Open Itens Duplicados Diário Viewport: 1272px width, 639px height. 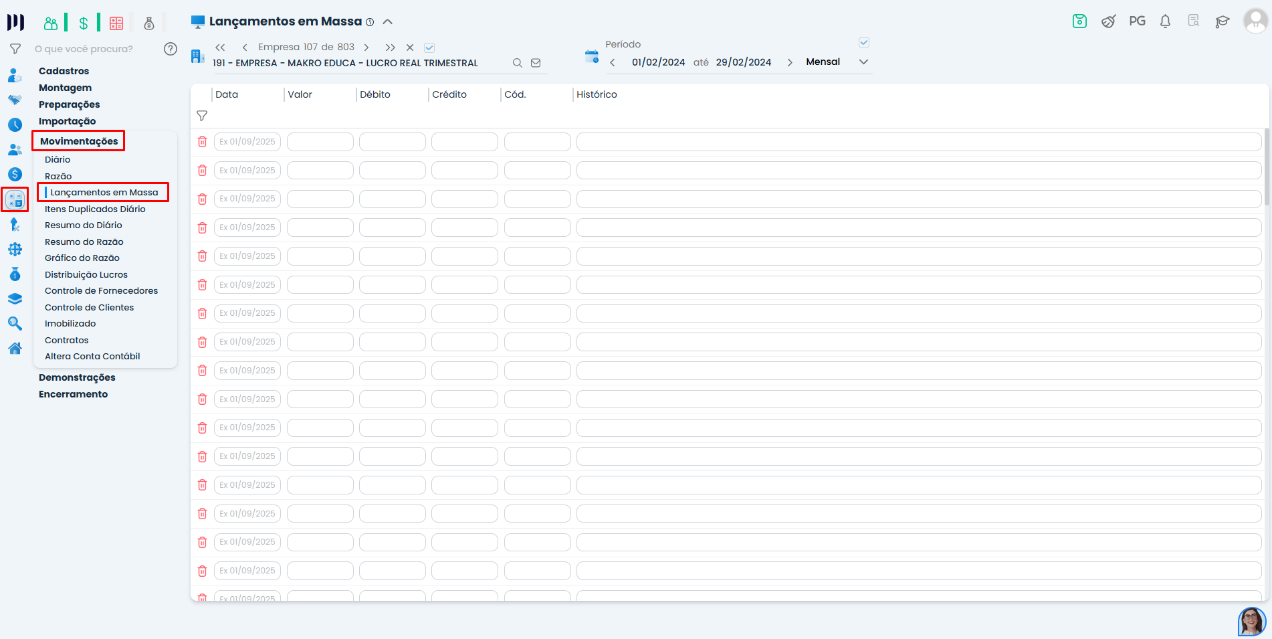95,209
